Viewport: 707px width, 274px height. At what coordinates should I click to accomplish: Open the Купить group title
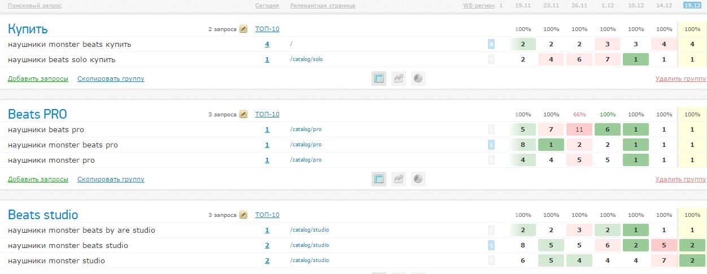pyautogui.click(x=28, y=29)
